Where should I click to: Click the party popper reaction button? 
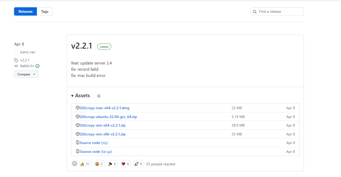(112, 164)
